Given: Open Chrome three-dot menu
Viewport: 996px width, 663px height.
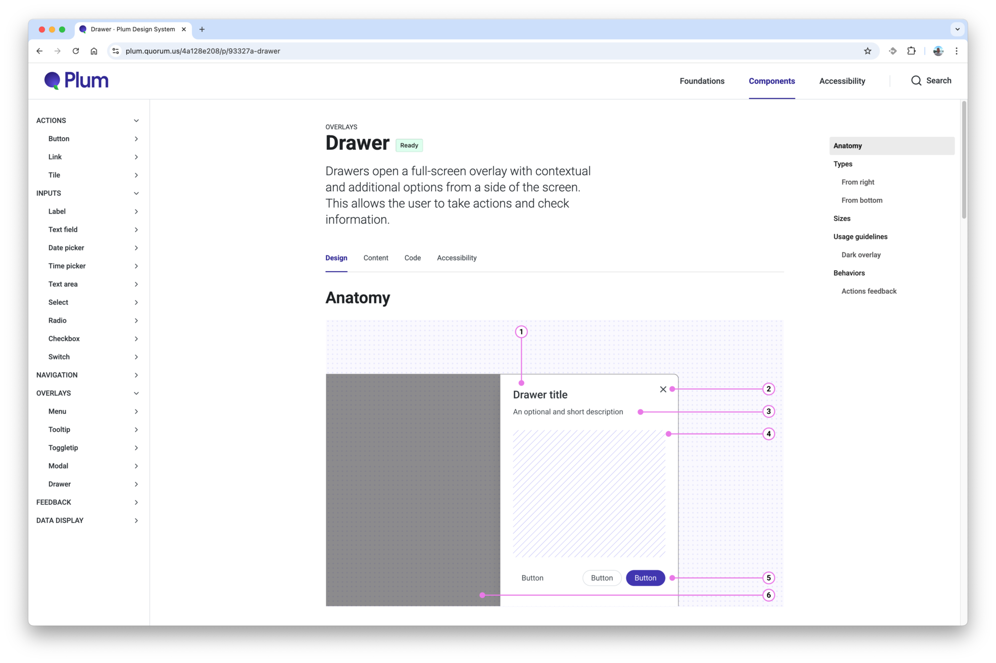Looking at the screenshot, I should 957,51.
